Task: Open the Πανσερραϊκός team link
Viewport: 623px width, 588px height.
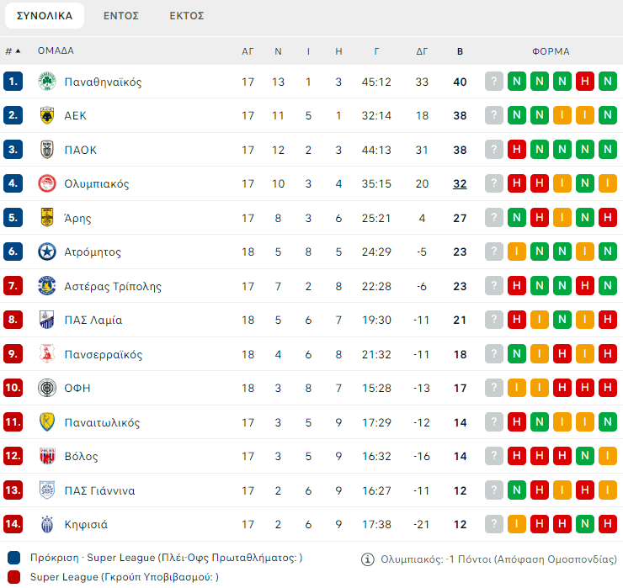Action: click(x=104, y=354)
